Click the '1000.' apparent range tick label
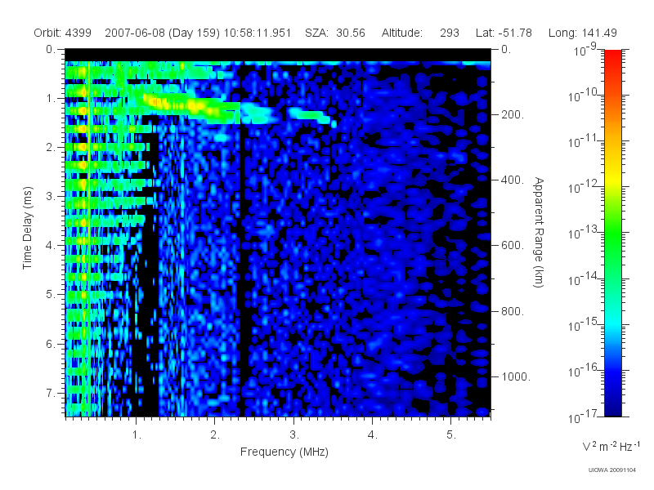 [516, 376]
